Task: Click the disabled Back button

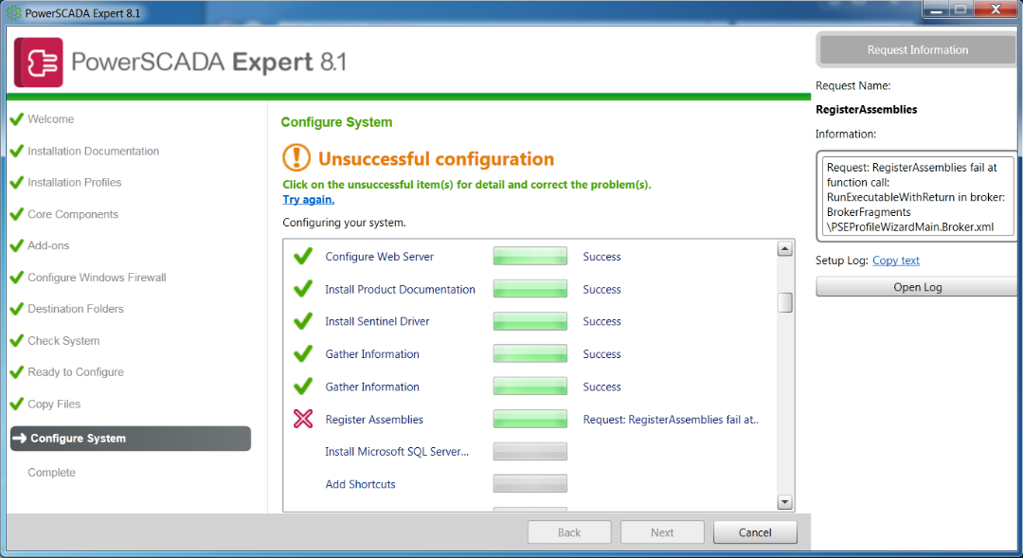Action: click(x=569, y=532)
